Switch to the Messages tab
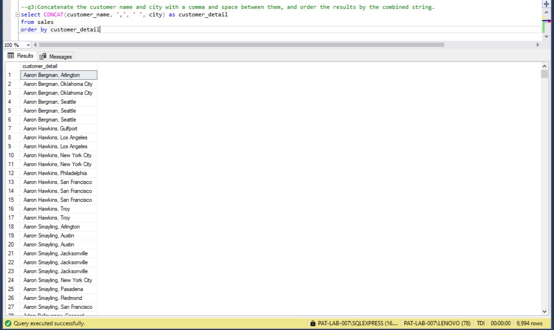This screenshot has width=554, height=330. pyautogui.click(x=56, y=56)
